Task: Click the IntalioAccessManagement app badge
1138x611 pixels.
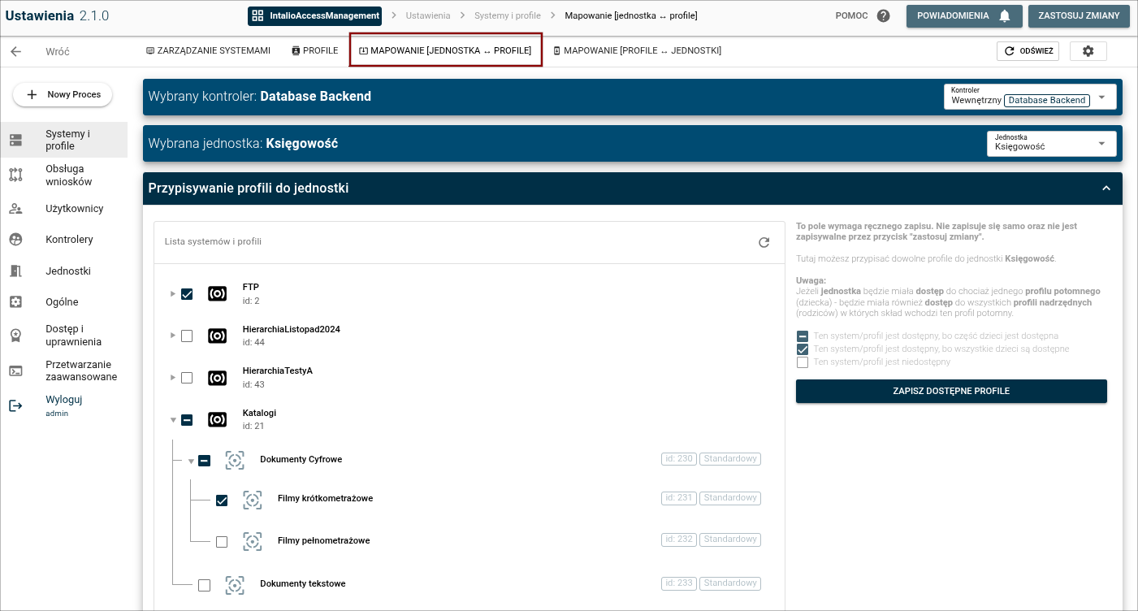Action: coord(314,15)
